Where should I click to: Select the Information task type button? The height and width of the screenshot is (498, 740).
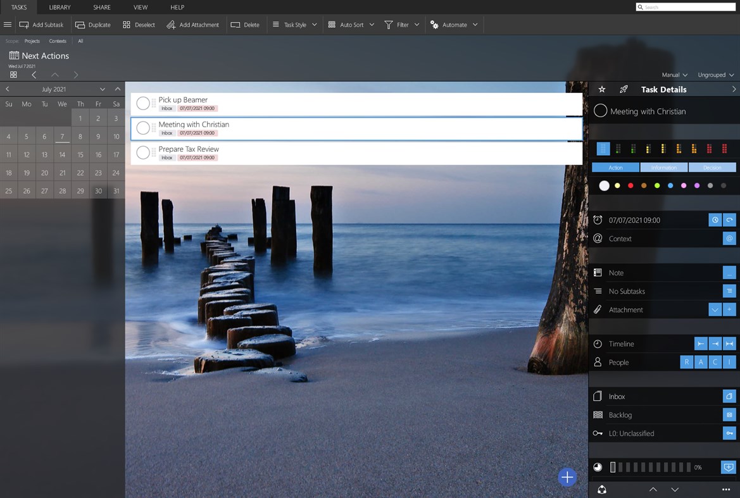point(663,168)
